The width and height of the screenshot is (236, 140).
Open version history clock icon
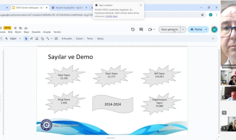[x=133, y=29]
